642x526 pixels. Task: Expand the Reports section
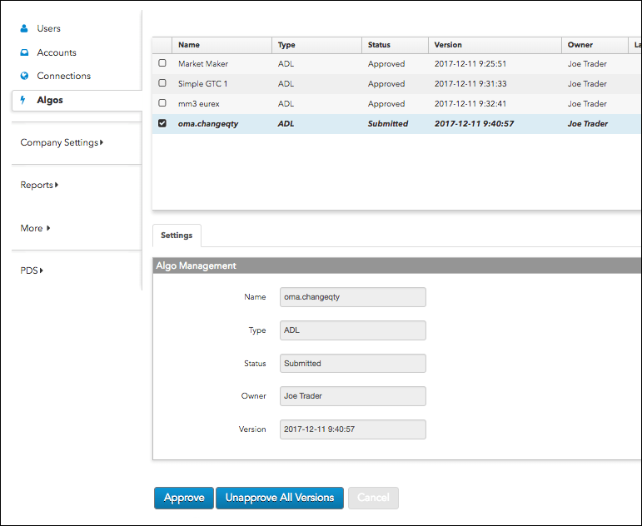tap(39, 185)
